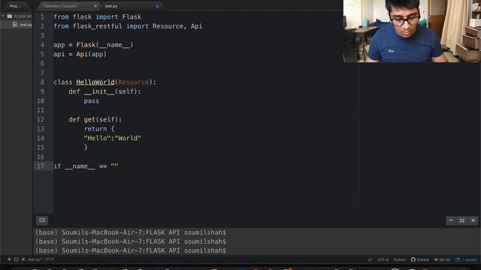Add a new terminal with plus icon
Image resolution: width=481 pixels, height=270 pixels.
click(x=9, y=259)
